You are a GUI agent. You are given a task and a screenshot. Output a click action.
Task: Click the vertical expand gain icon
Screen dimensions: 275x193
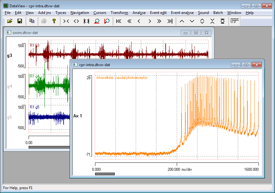point(202,21)
